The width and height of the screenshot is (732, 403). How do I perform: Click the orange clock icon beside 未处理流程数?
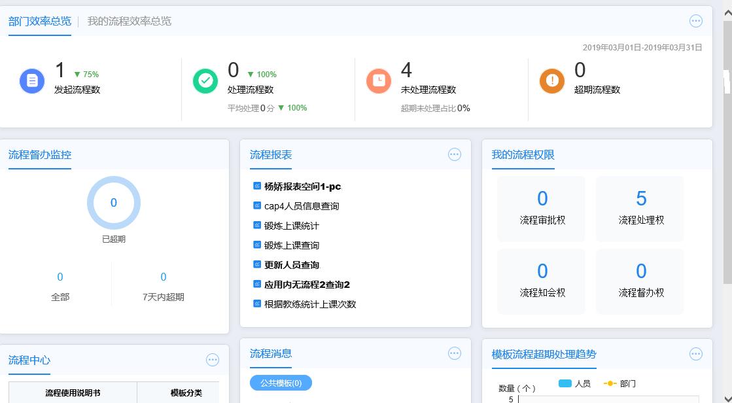pyautogui.click(x=379, y=80)
